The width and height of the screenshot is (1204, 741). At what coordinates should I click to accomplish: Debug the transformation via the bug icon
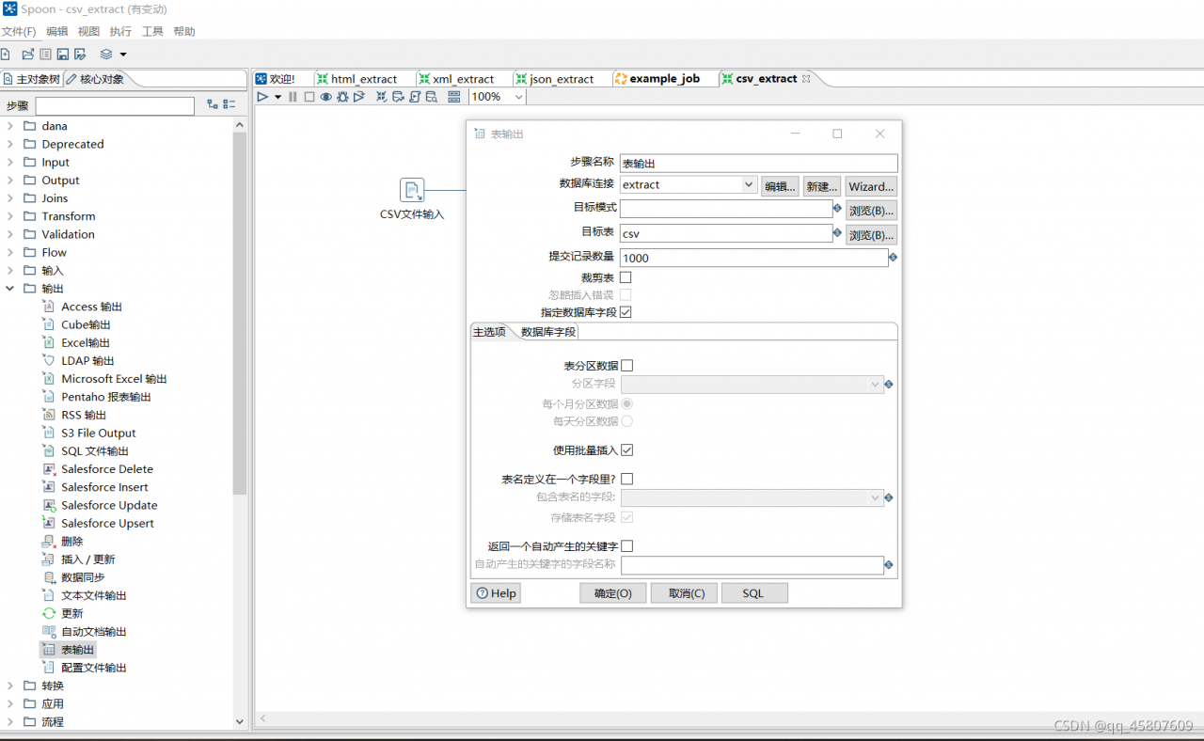(x=342, y=97)
